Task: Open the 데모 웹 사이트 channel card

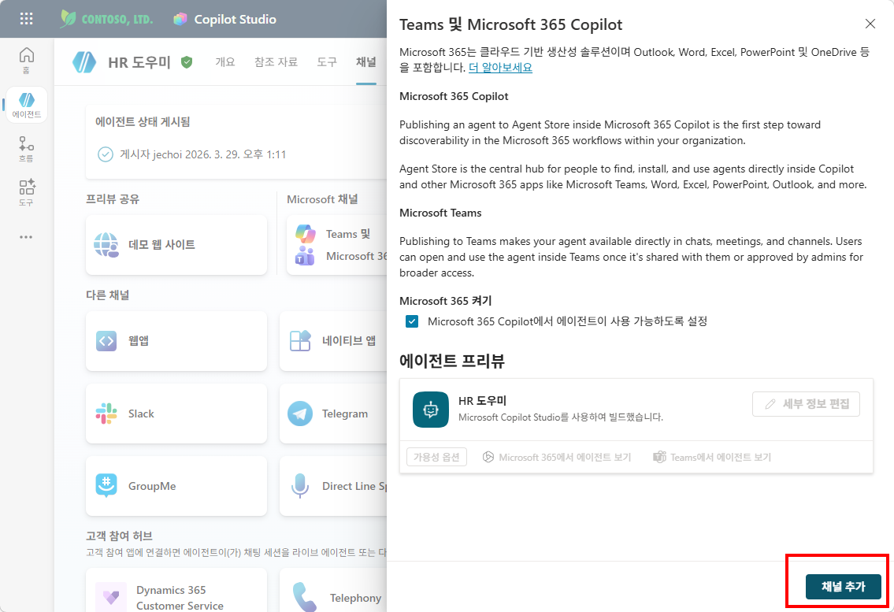Action: (176, 245)
